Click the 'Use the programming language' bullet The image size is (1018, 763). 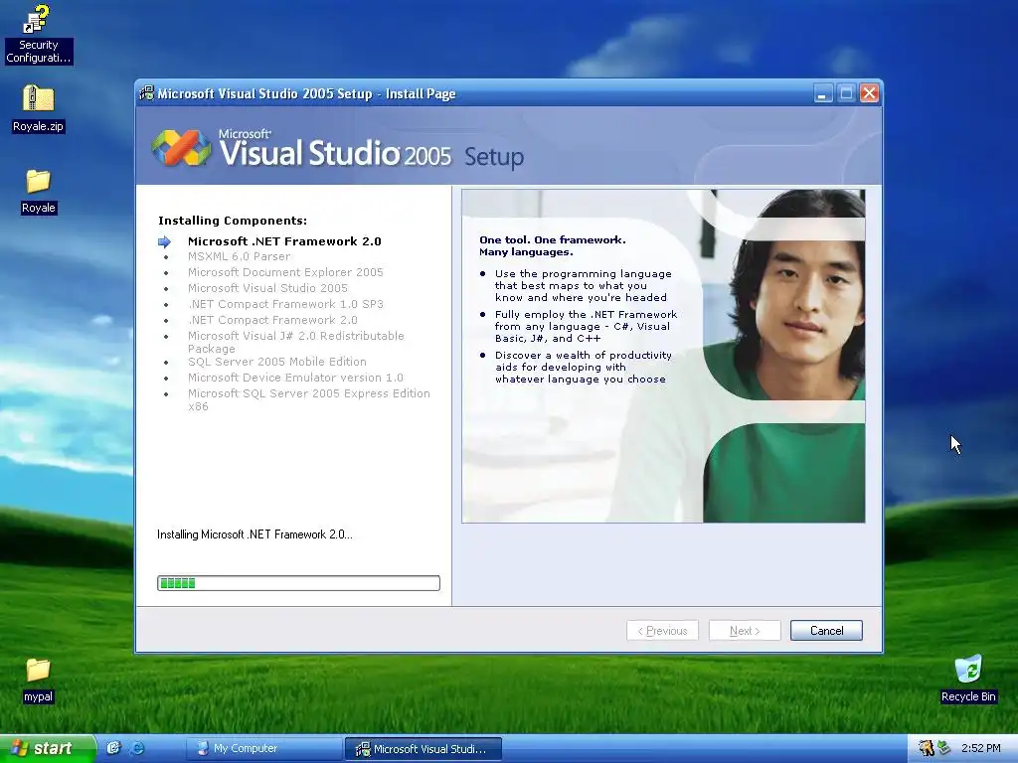[x=583, y=285]
